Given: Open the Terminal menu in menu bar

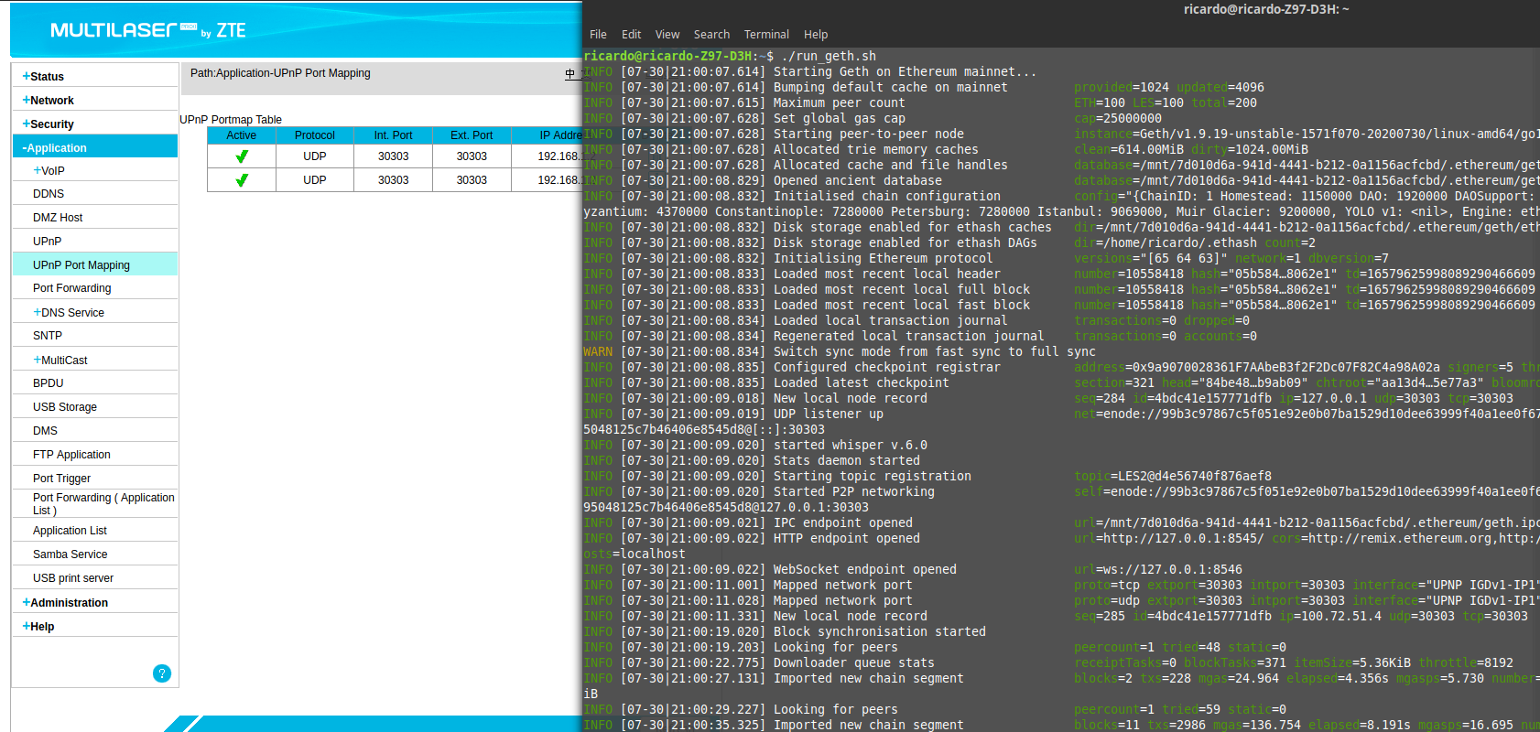Looking at the screenshot, I should pyautogui.click(x=766, y=34).
